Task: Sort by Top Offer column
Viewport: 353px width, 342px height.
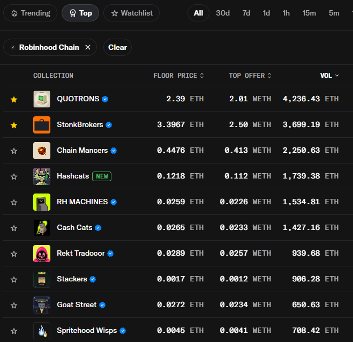Action: tap(250, 76)
